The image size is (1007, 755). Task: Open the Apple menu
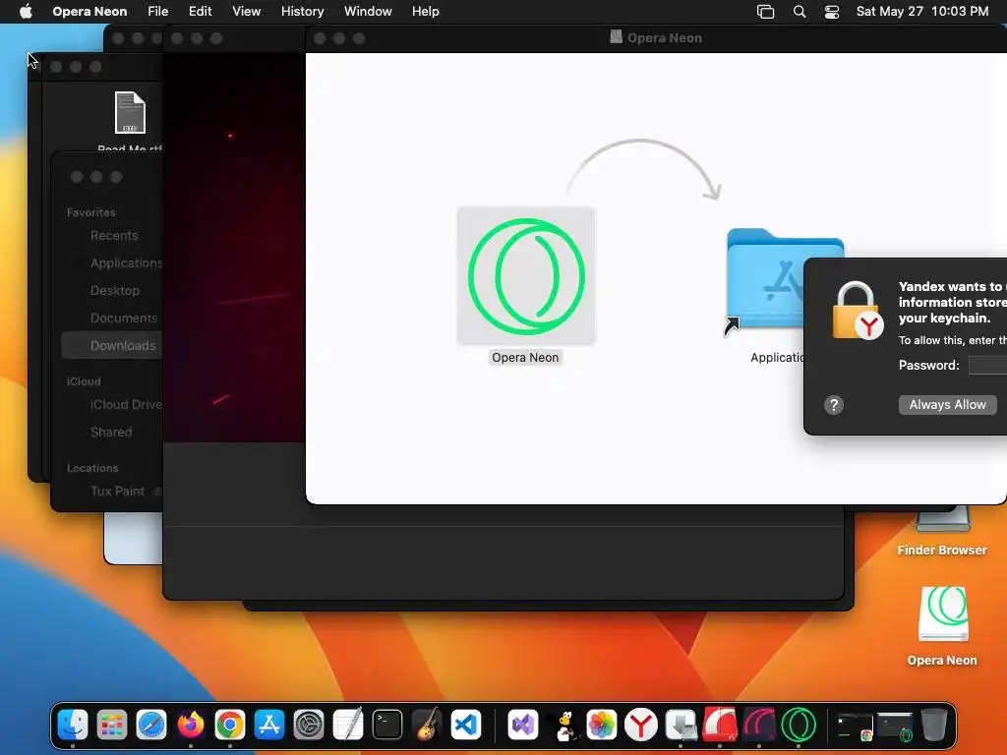26,12
